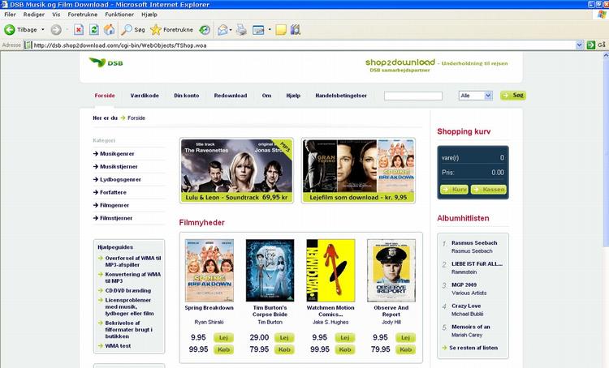Open WMA test help link
Image resolution: width=609 pixels, height=368 pixels.
[x=118, y=346]
